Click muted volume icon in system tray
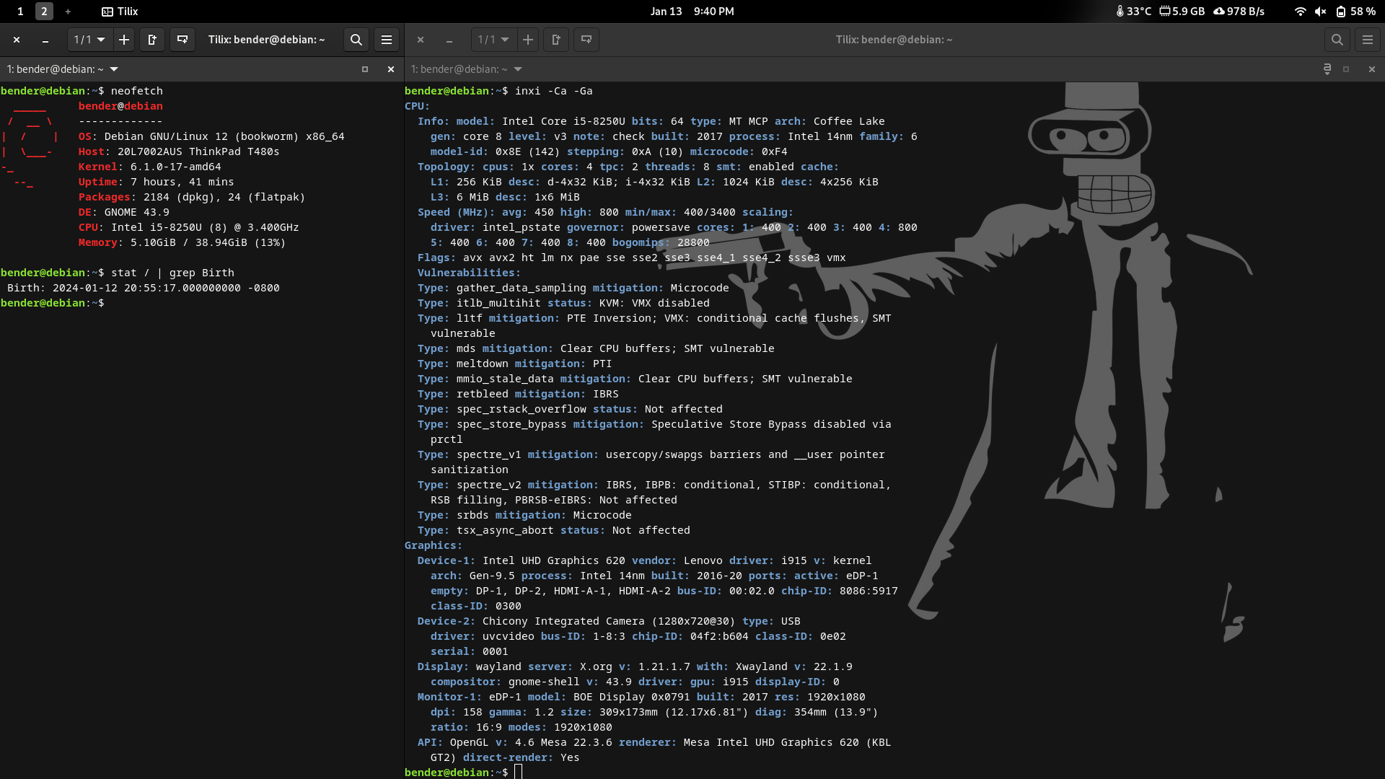1385x779 pixels. click(x=1320, y=12)
